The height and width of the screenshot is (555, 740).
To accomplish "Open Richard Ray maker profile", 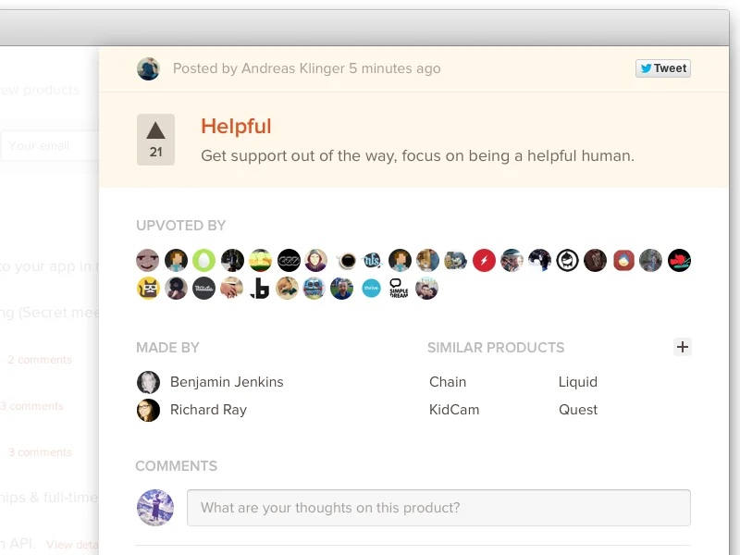I will point(208,410).
